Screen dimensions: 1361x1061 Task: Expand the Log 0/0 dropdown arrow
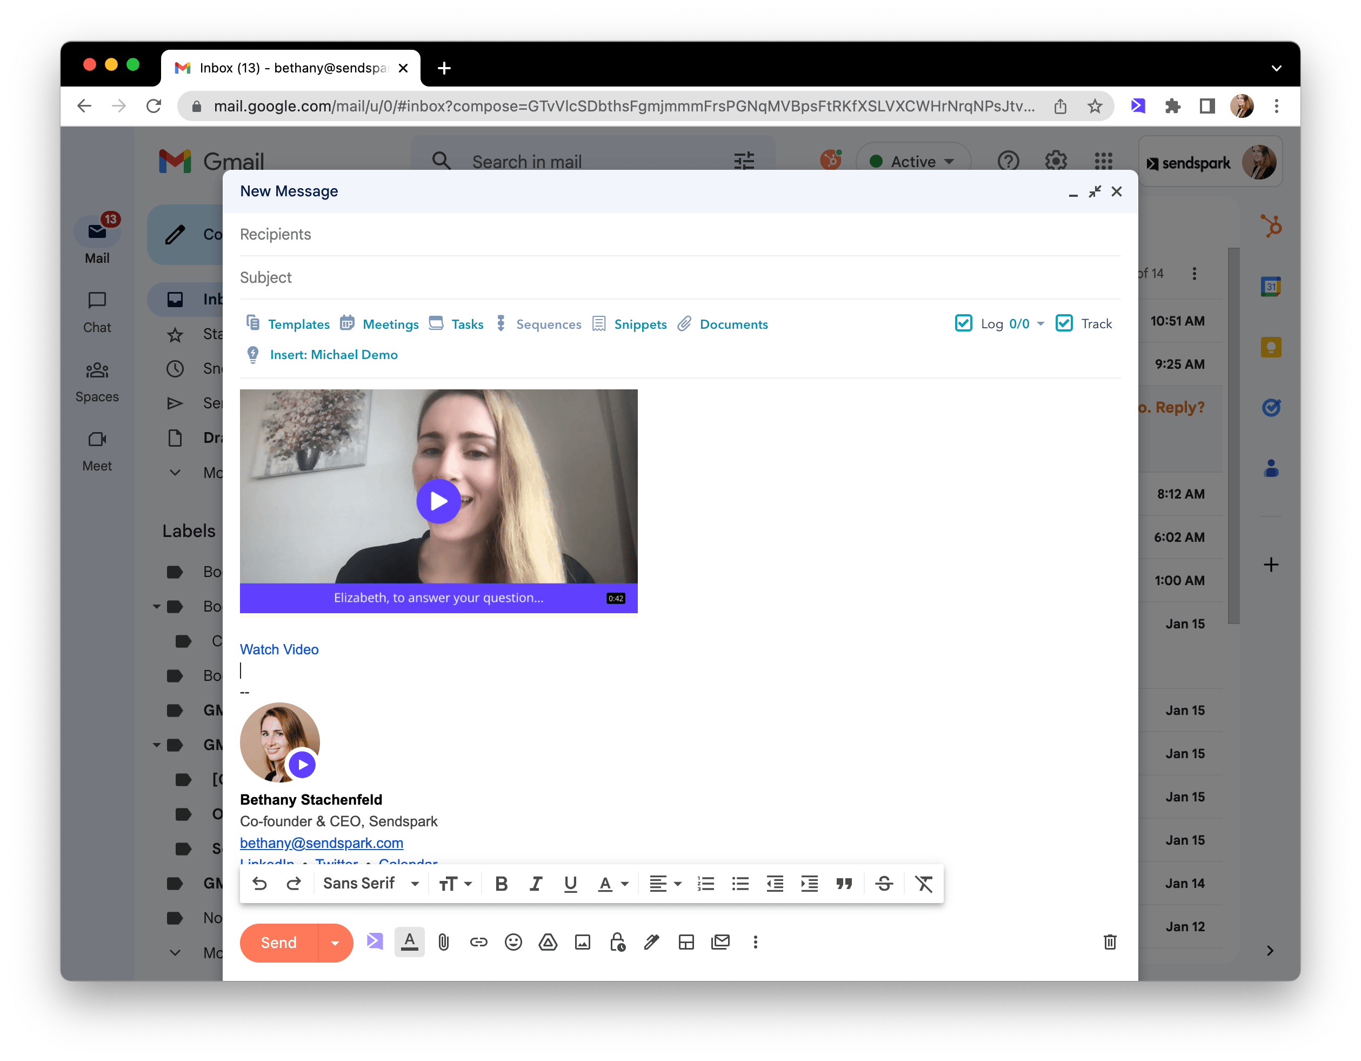[x=1040, y=323]
